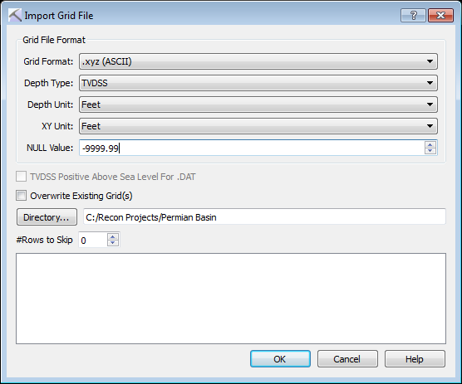Click the Cancel button
The image size is (462, 384).
[347, 359]
